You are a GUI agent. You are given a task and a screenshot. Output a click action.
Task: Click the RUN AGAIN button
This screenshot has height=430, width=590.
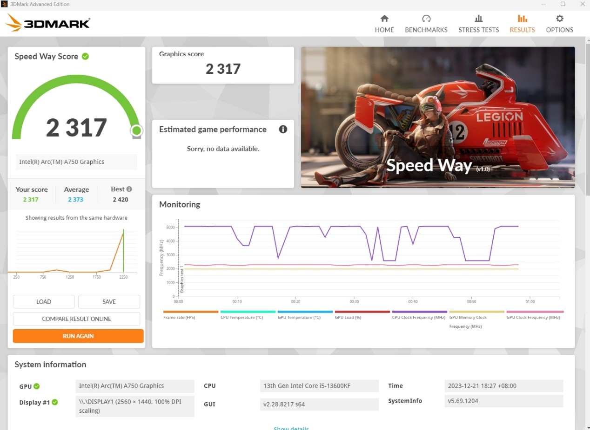[x=78, y=336]
